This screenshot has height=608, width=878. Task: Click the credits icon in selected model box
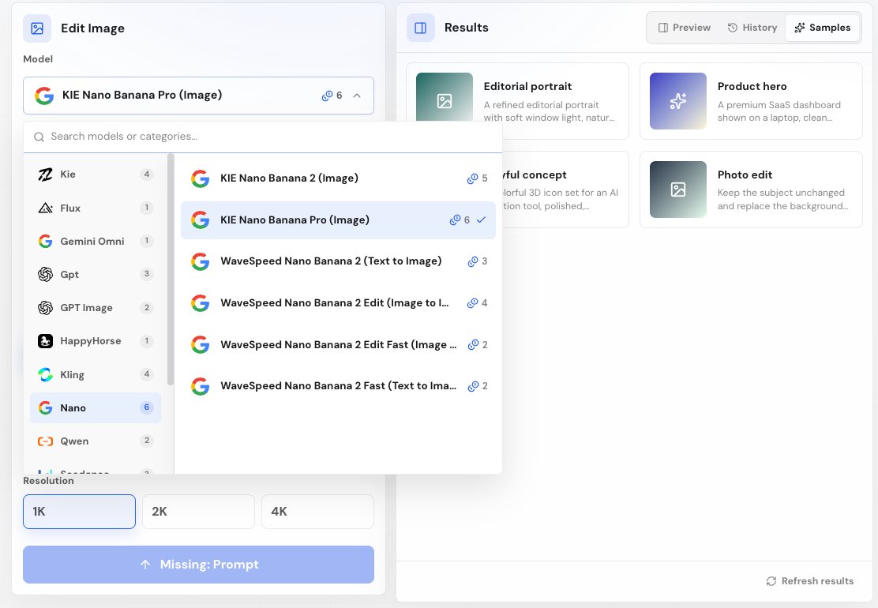point(327,96)
